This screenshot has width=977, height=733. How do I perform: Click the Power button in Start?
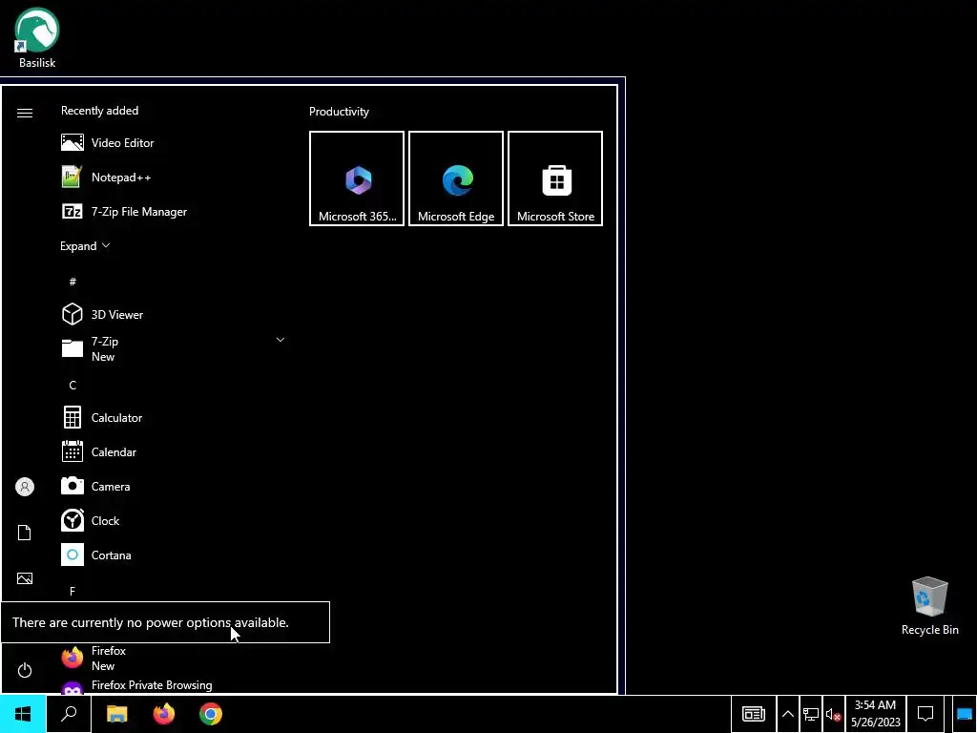click(x=24, y=670)
